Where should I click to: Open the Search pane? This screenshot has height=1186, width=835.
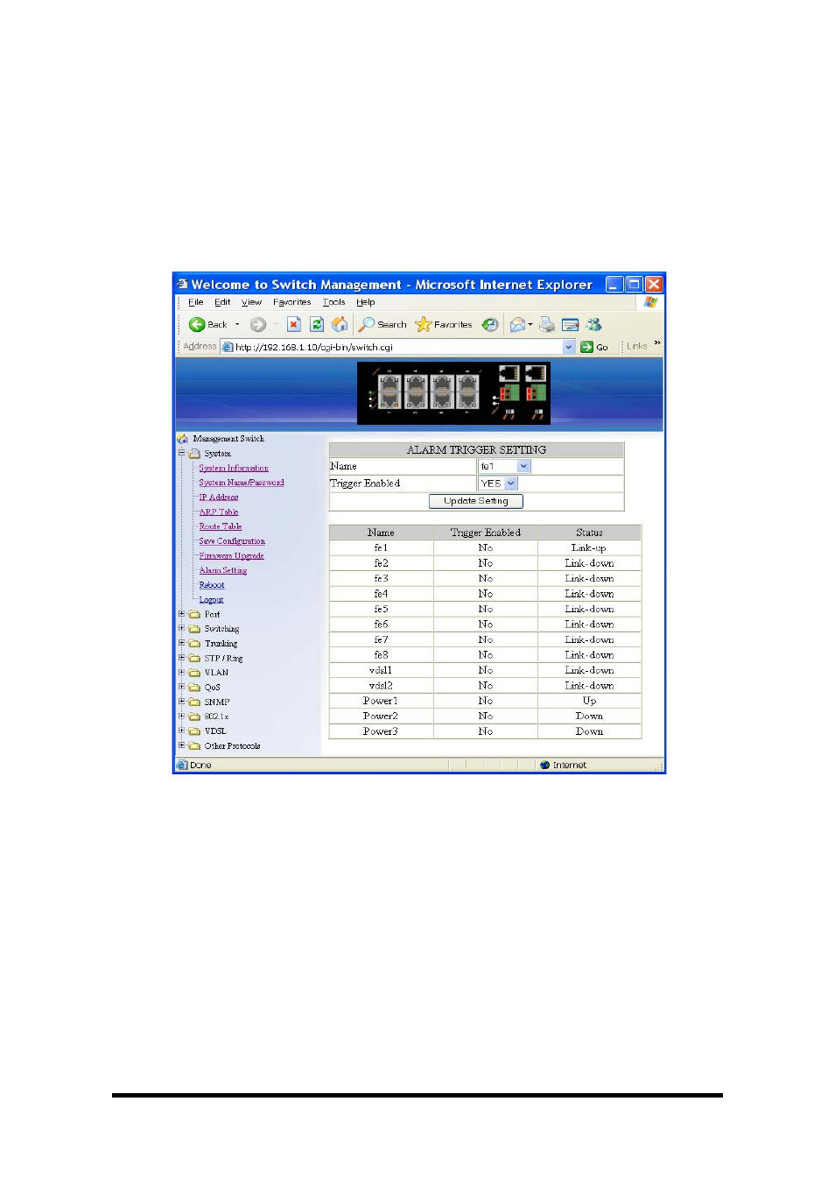(382, 324)
